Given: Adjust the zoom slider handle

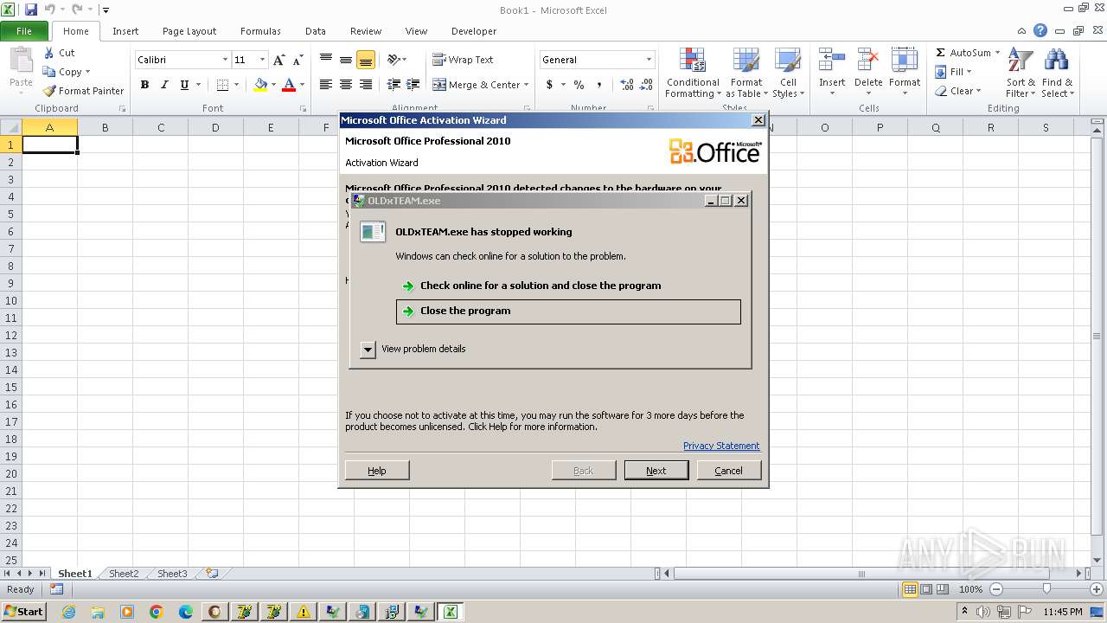Looking at the screenshot, I should (1046, 589).
